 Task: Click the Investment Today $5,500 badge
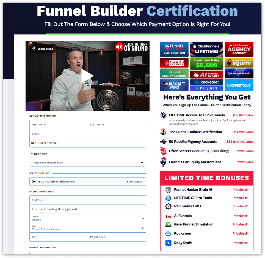pyautogui.click(x=206, y=64)
